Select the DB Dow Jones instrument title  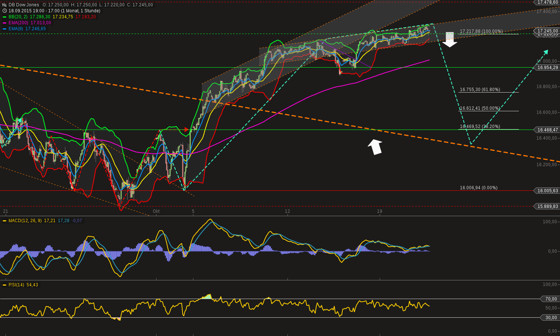(24, 5)
